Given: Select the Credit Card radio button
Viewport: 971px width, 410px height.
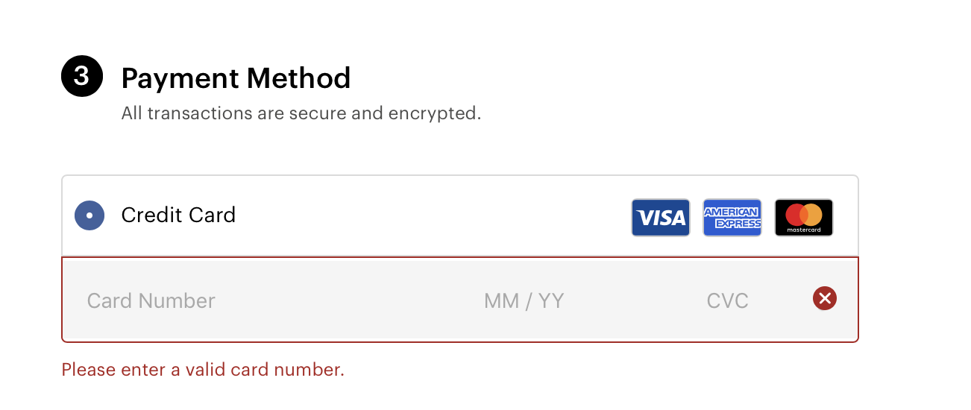Looking at the screenshot, I should click(x=89, y=215).
